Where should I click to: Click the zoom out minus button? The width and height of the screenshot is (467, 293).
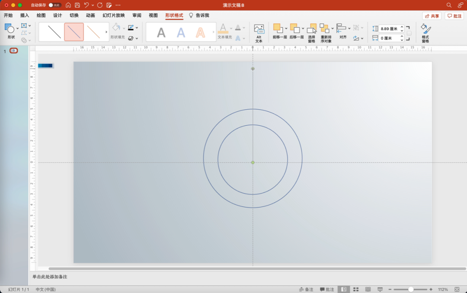tap(390, 290)
